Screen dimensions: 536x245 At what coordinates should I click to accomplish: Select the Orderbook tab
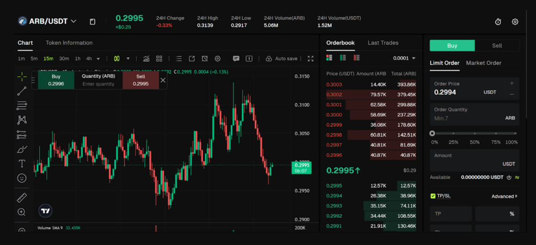(340, 43)
